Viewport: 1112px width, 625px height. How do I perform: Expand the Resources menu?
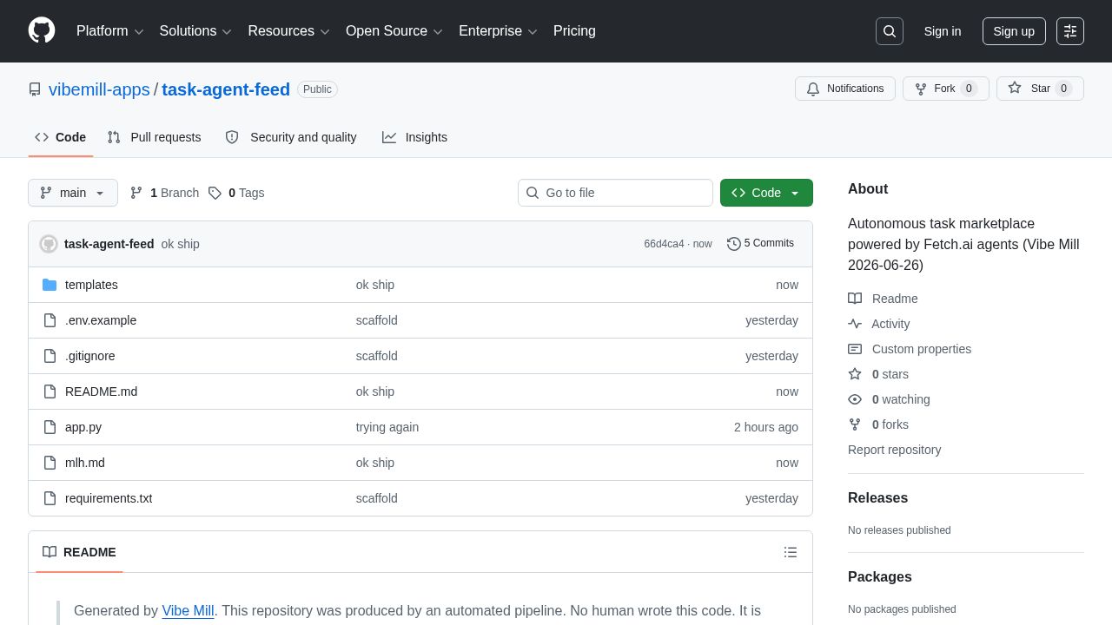click(x=288, y=31)
